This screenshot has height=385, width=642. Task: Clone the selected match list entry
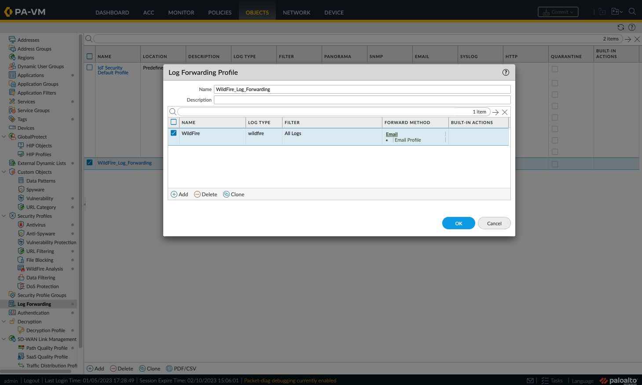pos(234,194)
